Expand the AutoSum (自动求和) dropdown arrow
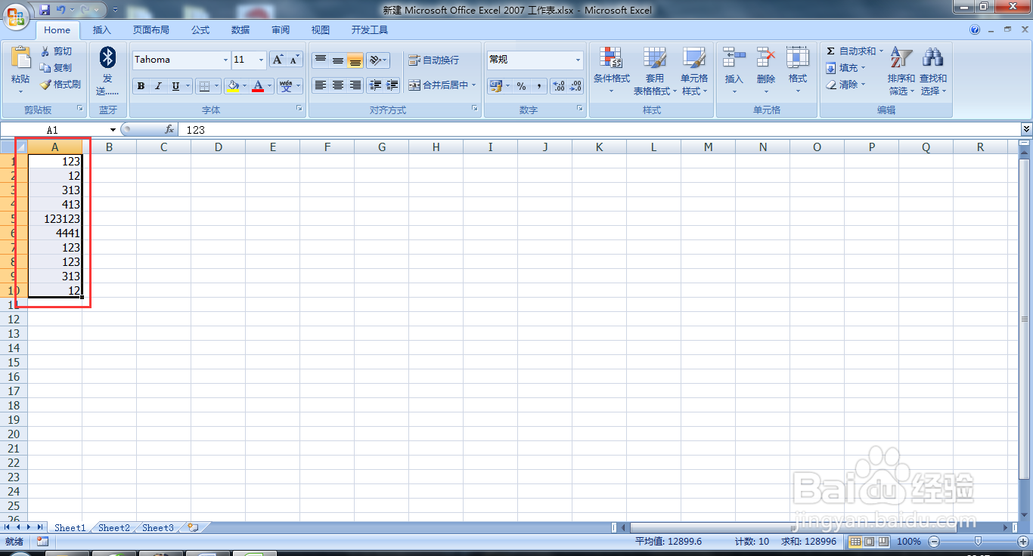 click(881, 51)
